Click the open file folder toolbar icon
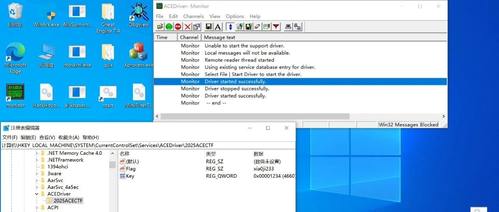499x212 pixels. [160, 26]
